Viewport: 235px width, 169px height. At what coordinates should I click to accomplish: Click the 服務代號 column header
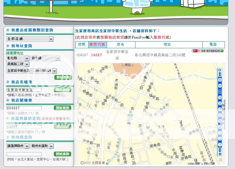[97, 44]
